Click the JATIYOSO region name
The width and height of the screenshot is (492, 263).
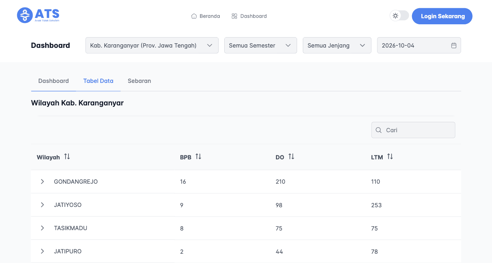(x=68, y=205)
